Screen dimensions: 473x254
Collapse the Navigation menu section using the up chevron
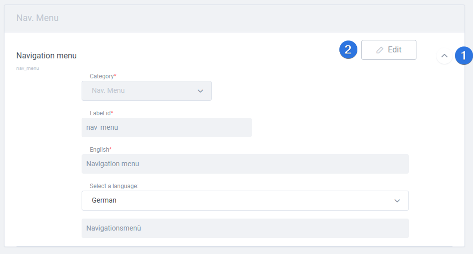pos(444,55)
